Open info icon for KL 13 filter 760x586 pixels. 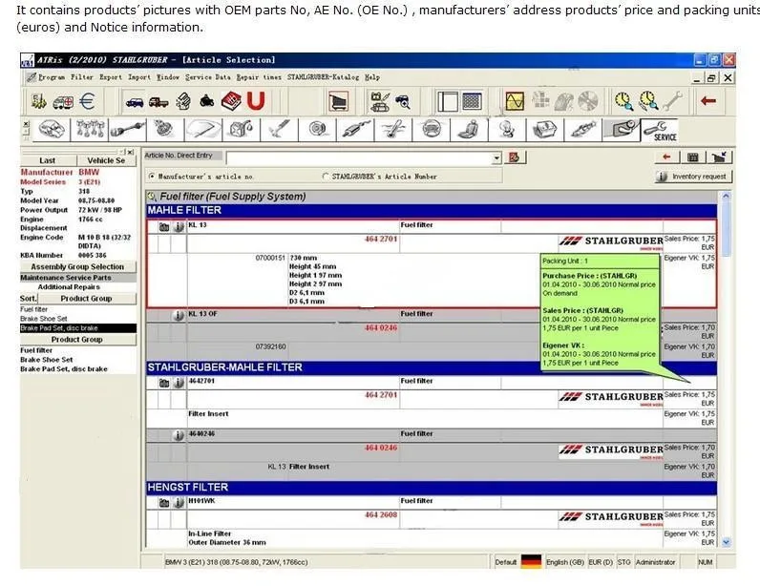coord(179,227)
